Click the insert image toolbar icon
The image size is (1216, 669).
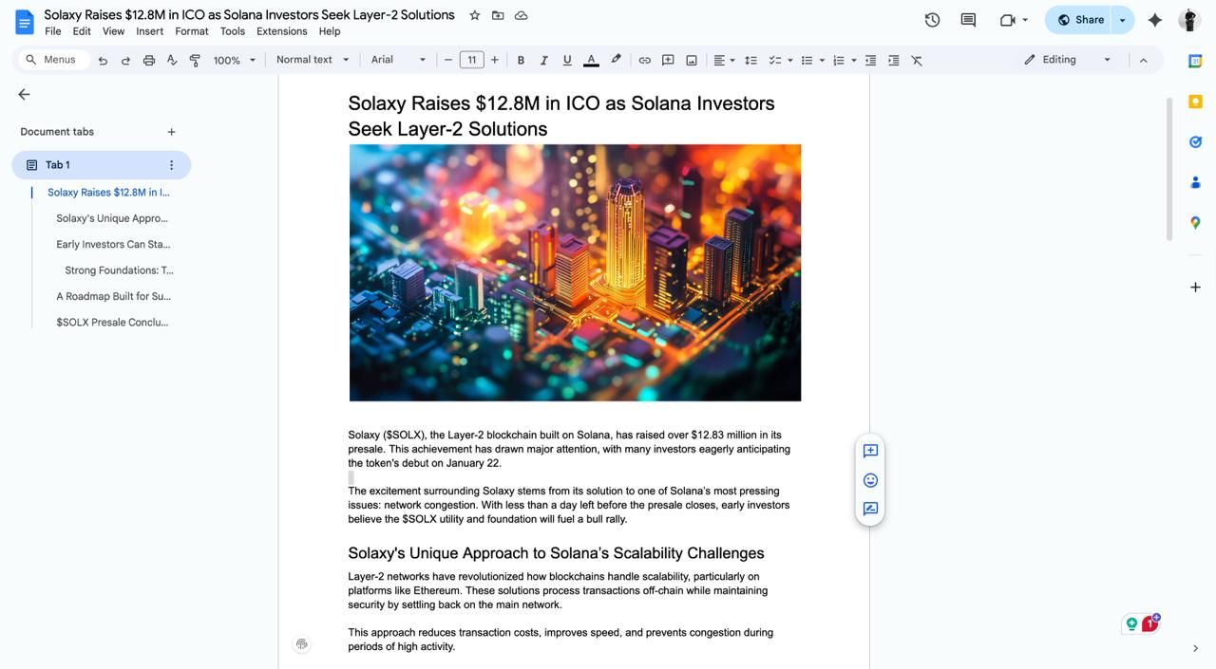coord(692,60)
